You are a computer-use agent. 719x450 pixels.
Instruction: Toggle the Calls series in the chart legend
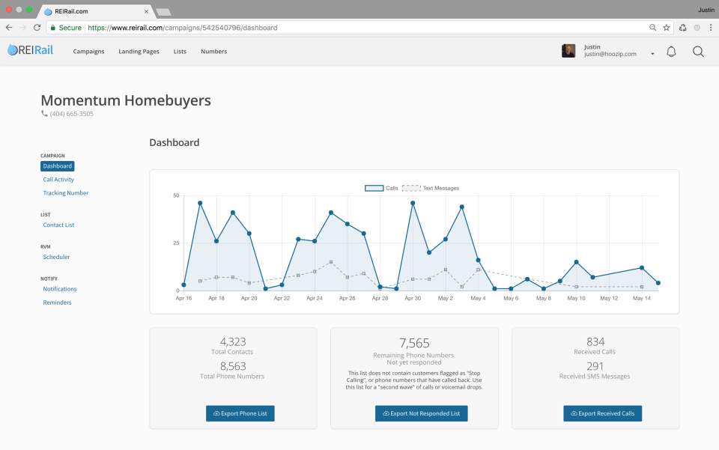pyautogui.click(x=381, y=188)
